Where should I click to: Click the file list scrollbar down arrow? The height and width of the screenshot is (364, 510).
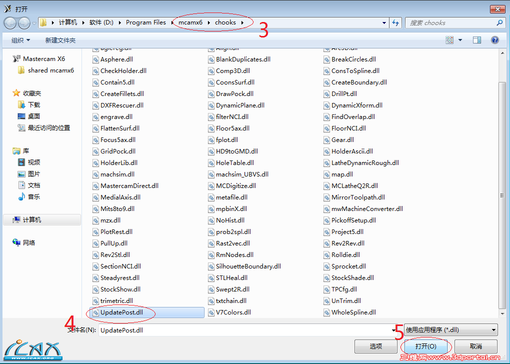(502, 313)
